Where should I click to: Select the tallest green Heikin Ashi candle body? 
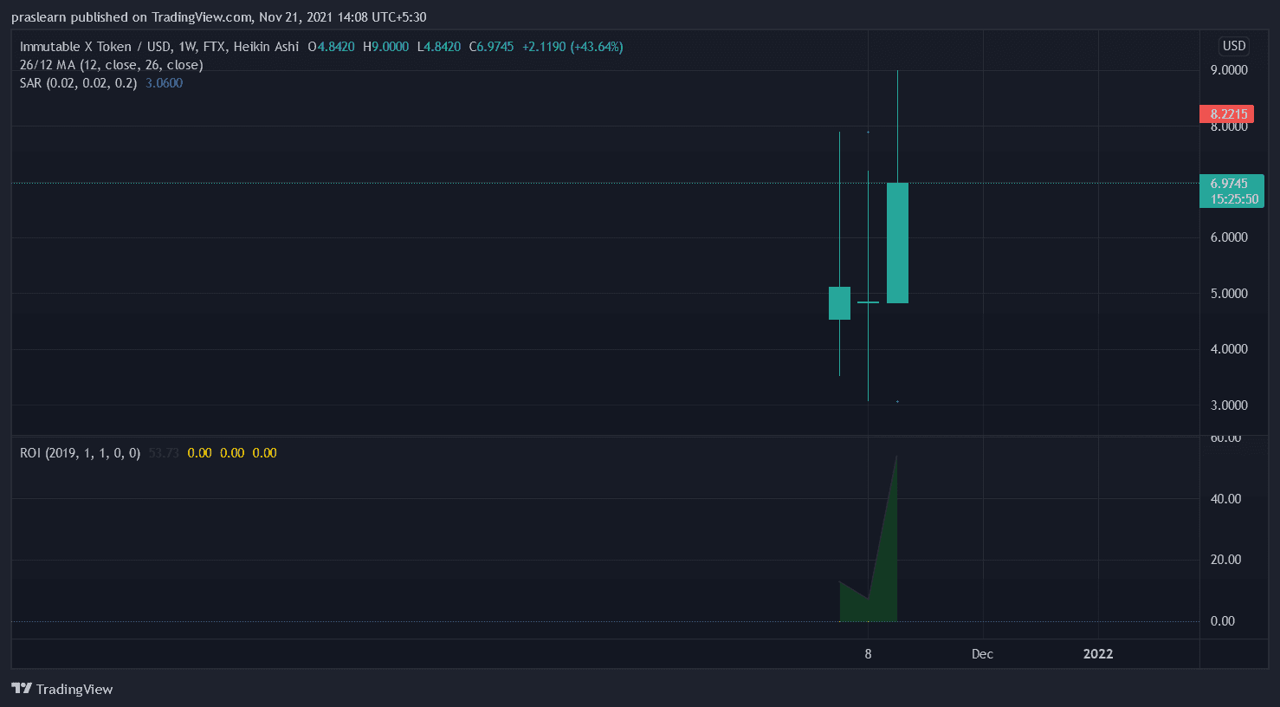tap(897, 243)
